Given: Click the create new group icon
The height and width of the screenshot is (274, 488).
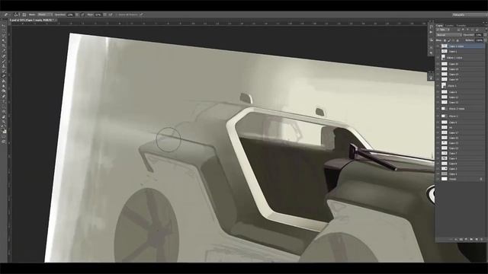Looking at the screenshot, I should pyautogui.click(x=471, y=239).
